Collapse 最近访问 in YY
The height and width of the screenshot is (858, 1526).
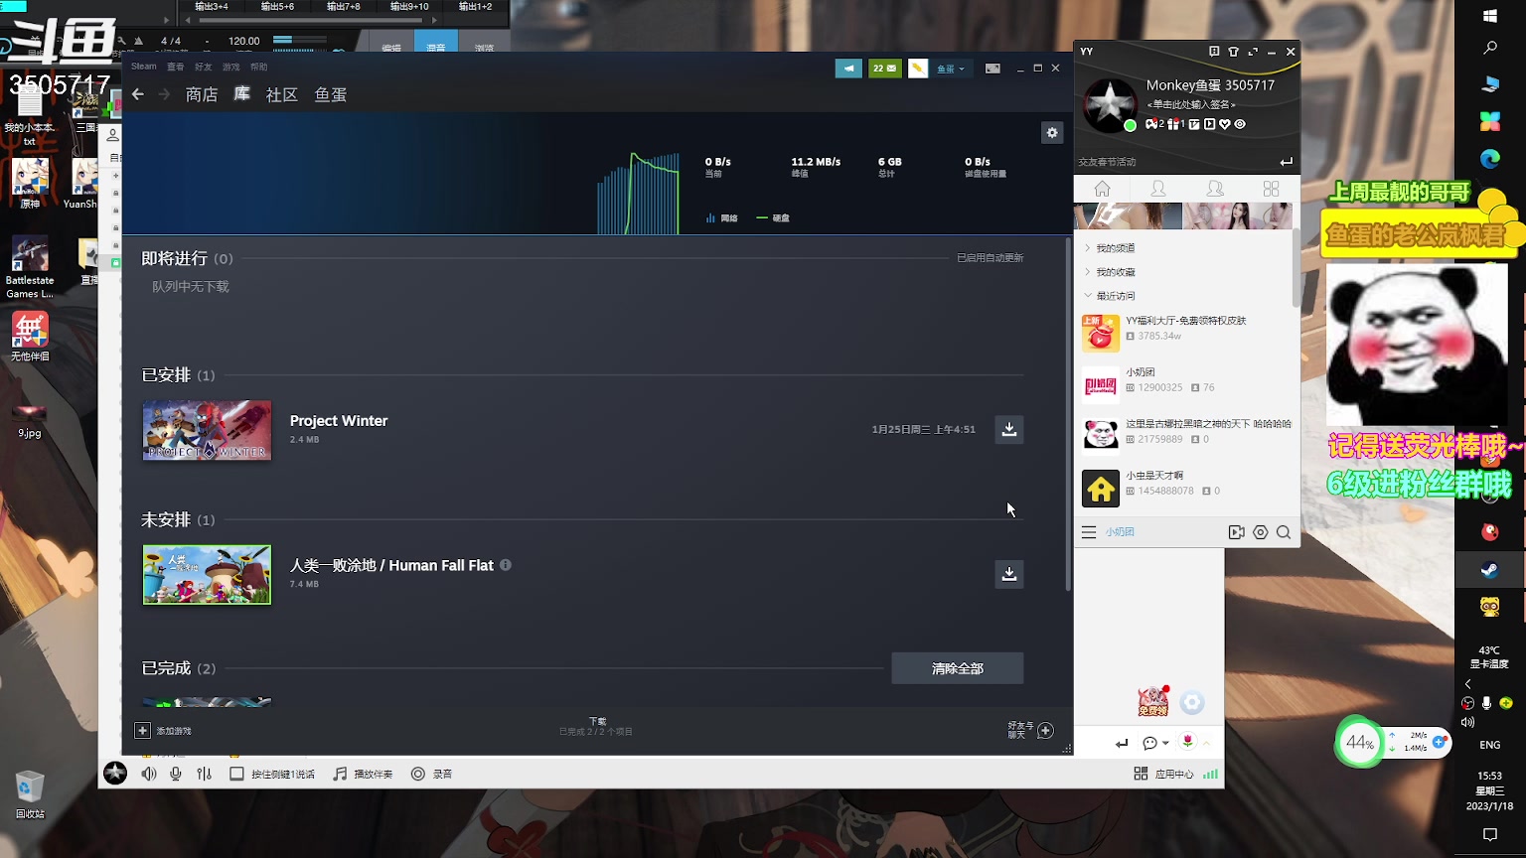click(x=1109, y=296)
